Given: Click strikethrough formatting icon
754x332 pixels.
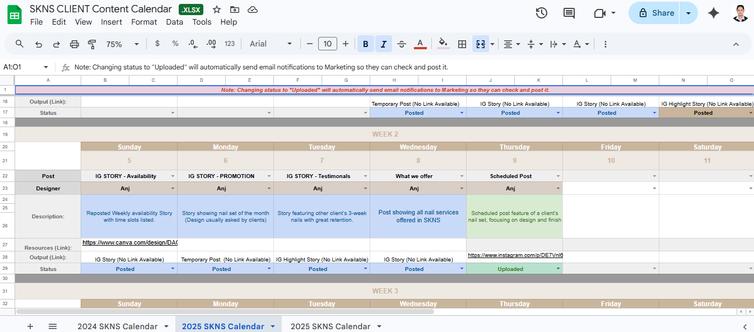Looking at the screenshot, I should tap(402, 44).
